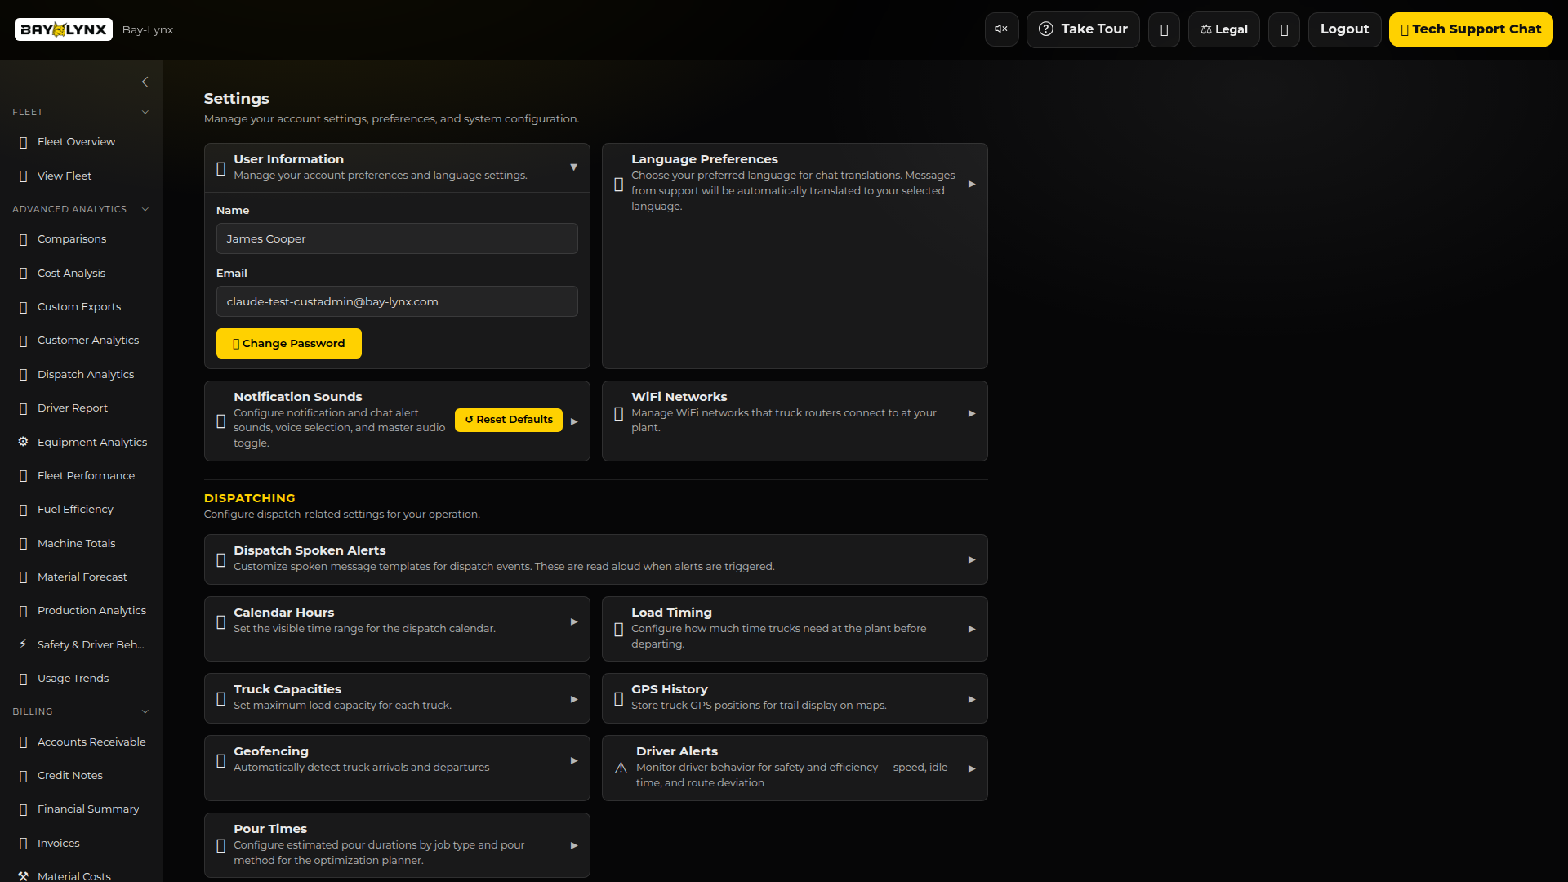Expand the Language Preferences panel
1568x882 pixels.
point(971,184)
